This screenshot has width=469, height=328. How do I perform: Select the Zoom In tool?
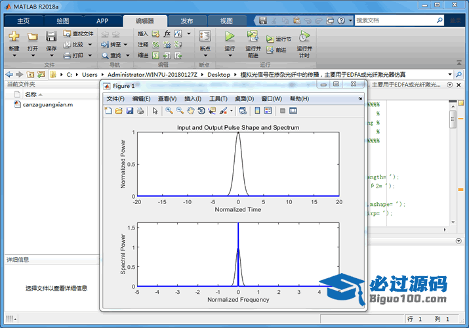169,111
